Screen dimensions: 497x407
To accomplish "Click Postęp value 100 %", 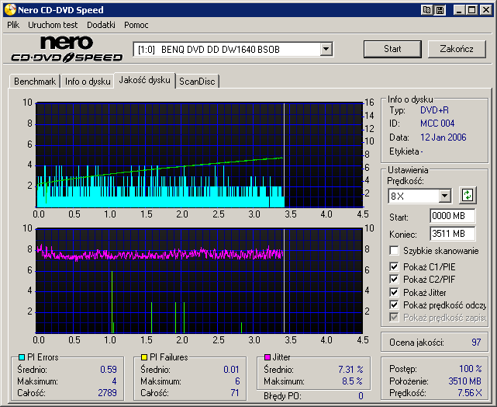I will (x=471, y=369).
